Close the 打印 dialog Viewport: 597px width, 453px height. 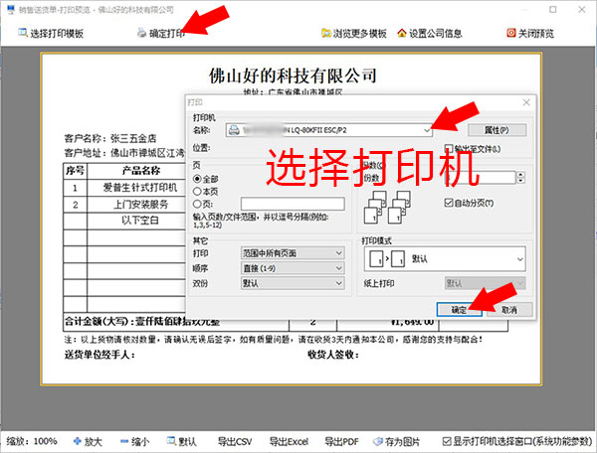point(526,102)
